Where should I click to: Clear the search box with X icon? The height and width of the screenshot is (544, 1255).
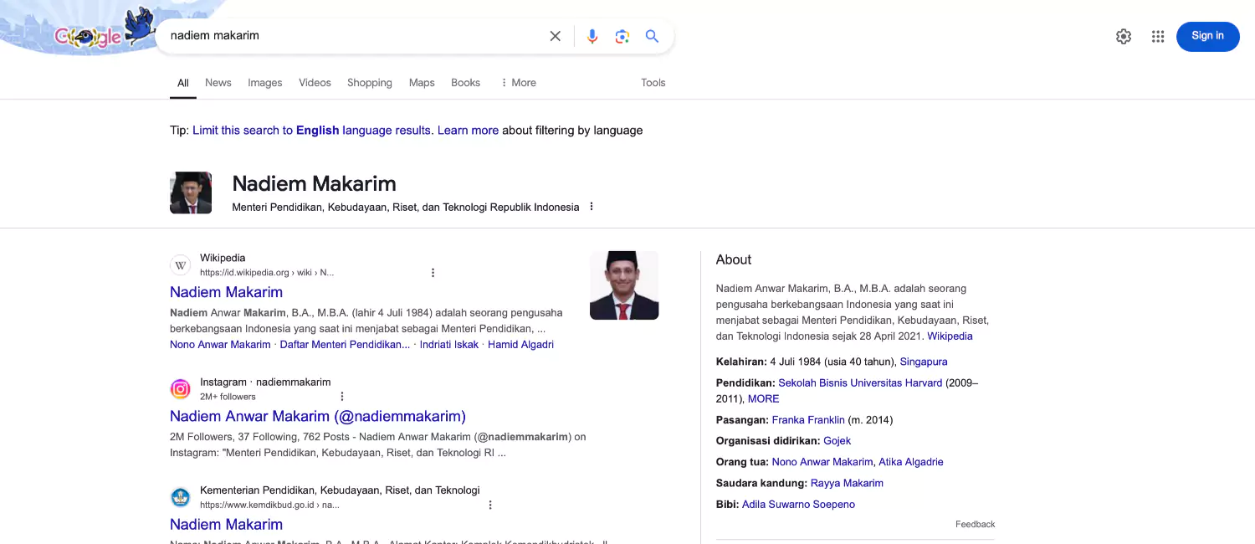click(x=555, y=36)
